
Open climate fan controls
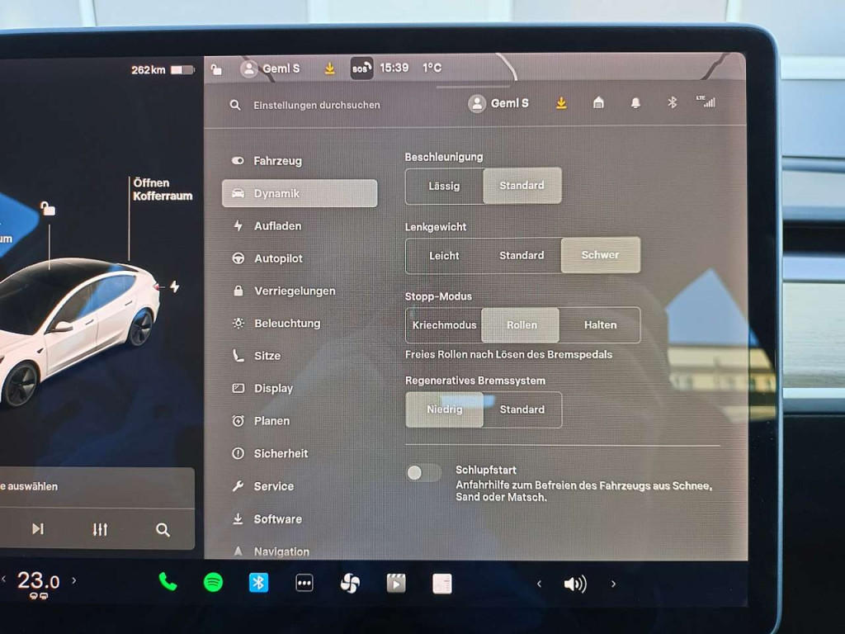(x=350, y=584)
